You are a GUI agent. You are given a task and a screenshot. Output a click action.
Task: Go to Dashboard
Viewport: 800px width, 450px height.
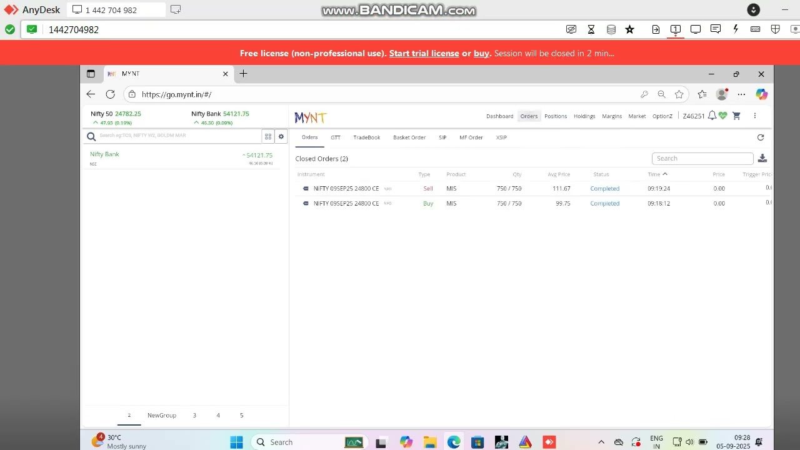click(500, 116)
